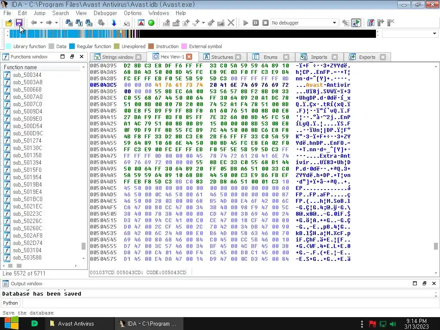The width and height of the screenshot is (440, 330).
Task: Open the Jump menu
Action: (x=39, y=13)
